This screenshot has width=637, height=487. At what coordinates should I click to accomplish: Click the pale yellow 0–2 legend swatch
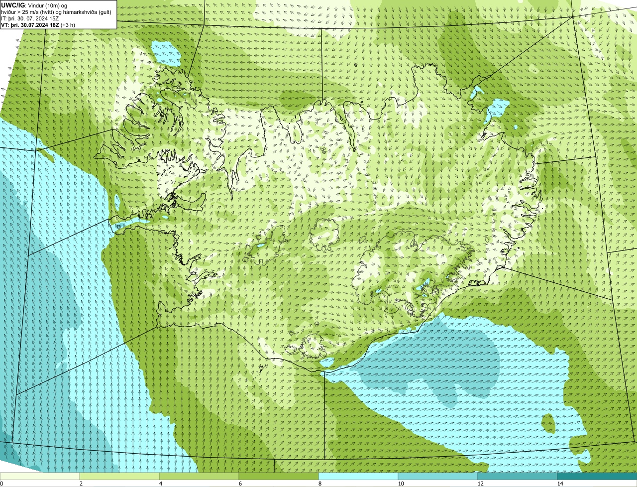40,476
